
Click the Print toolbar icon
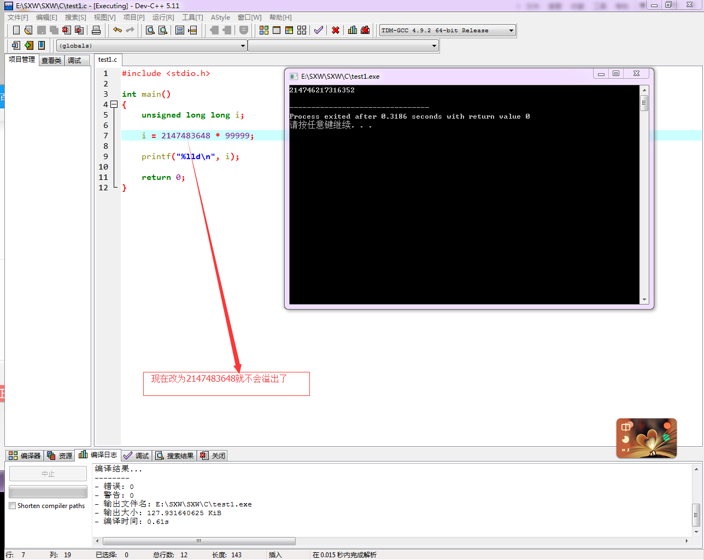[96, 30]
